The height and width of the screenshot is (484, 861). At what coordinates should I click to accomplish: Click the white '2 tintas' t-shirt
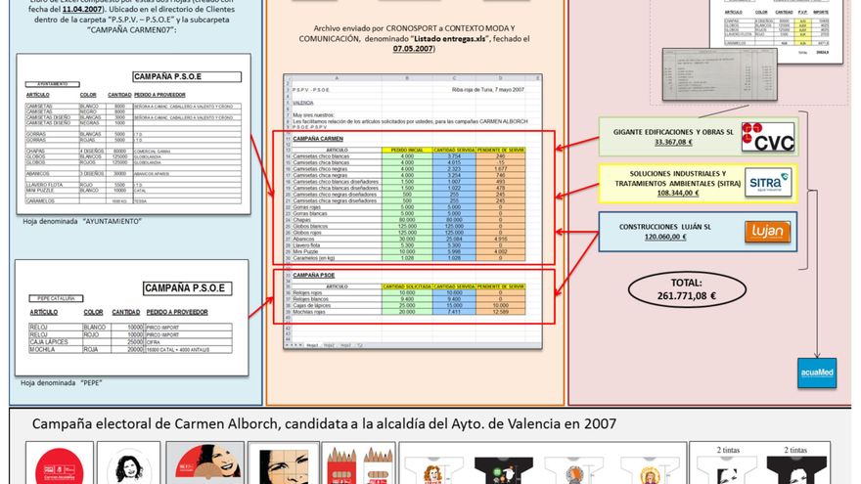[x=728, y=470]
